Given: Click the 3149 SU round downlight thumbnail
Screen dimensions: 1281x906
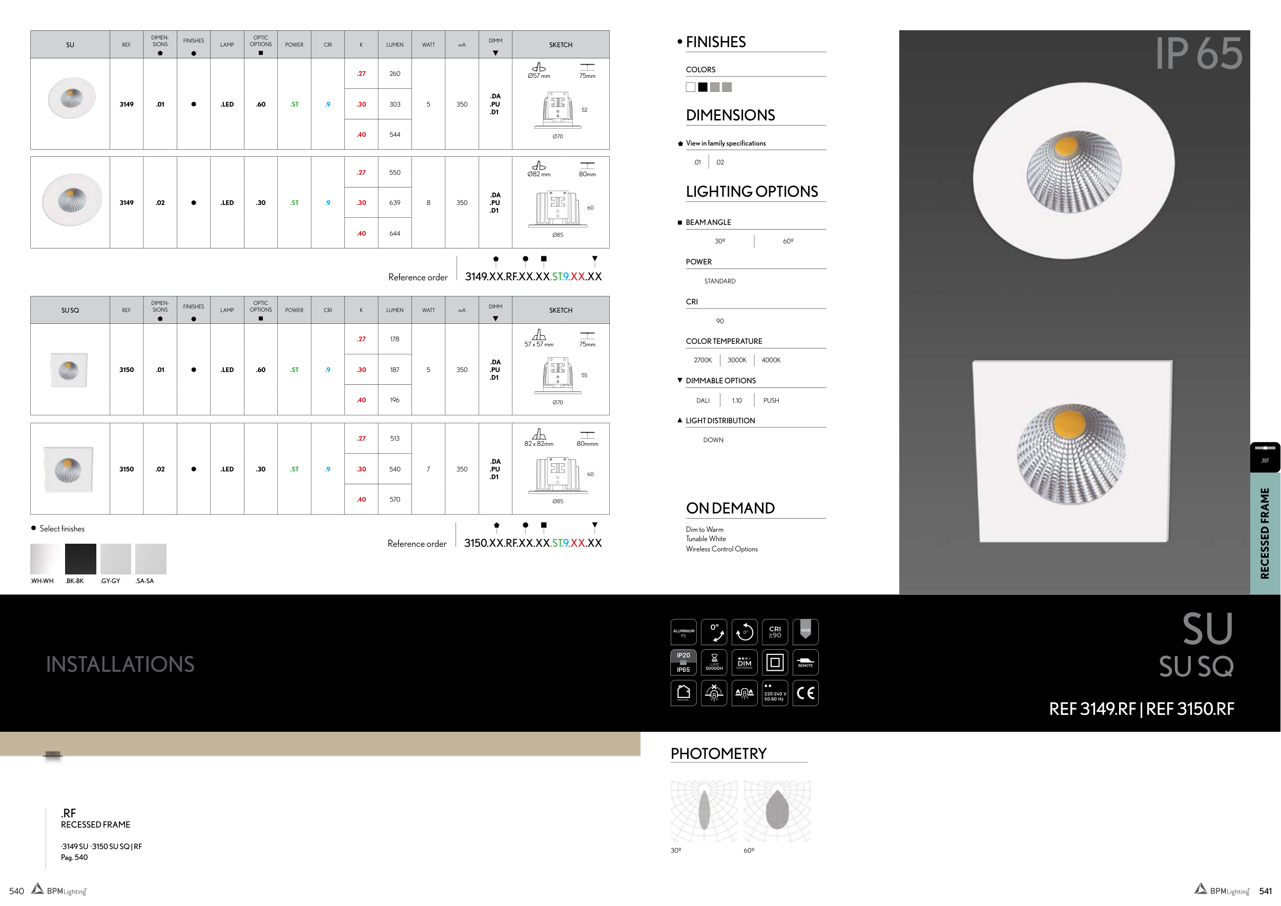Looking at the screenshot, I should pos(71,98).
